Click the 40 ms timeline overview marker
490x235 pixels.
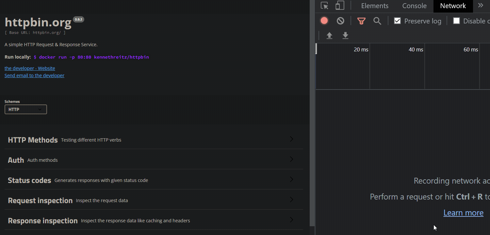(416, 49)
